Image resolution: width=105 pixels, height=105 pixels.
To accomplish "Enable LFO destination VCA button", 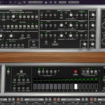I will (36, 26).
